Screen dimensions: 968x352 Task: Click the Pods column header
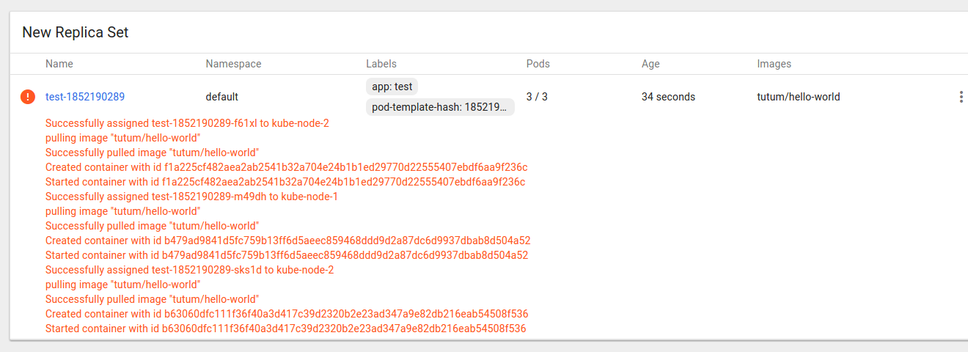click(x=538, y=64)
